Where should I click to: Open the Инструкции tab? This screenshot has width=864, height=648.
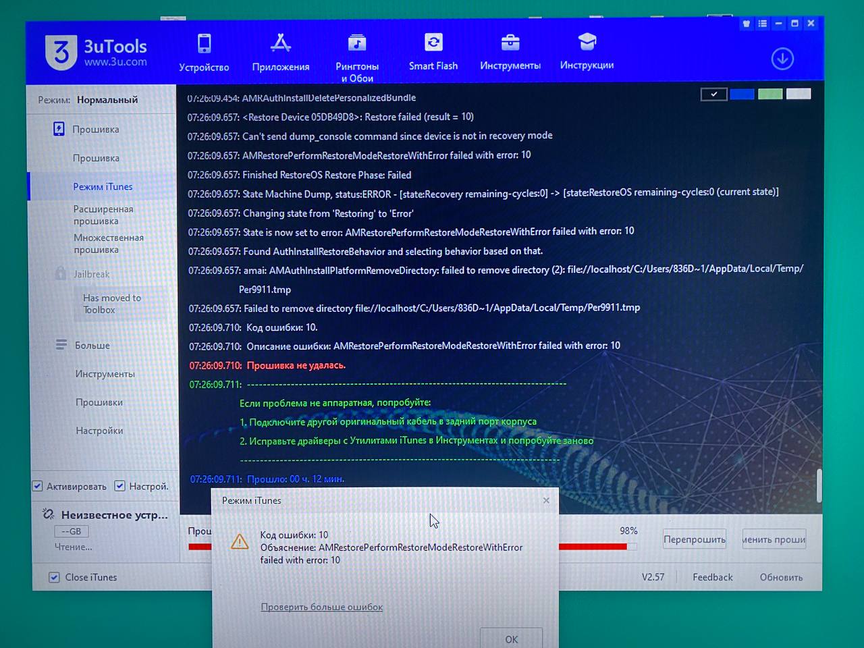[x=587, y=52]
